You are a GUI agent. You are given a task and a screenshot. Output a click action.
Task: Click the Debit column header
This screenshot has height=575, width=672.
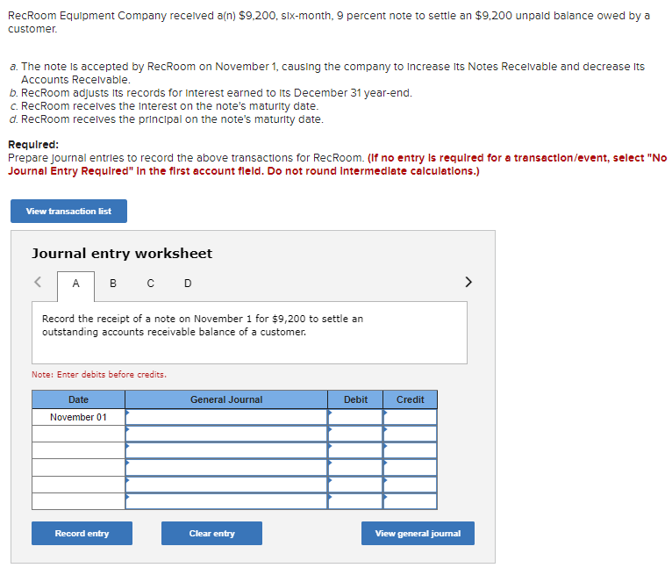355,399
